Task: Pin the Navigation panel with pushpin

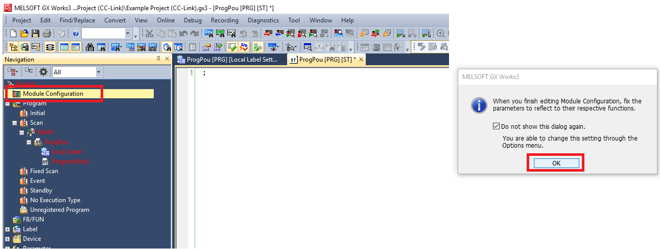Action: click(158, 60)
